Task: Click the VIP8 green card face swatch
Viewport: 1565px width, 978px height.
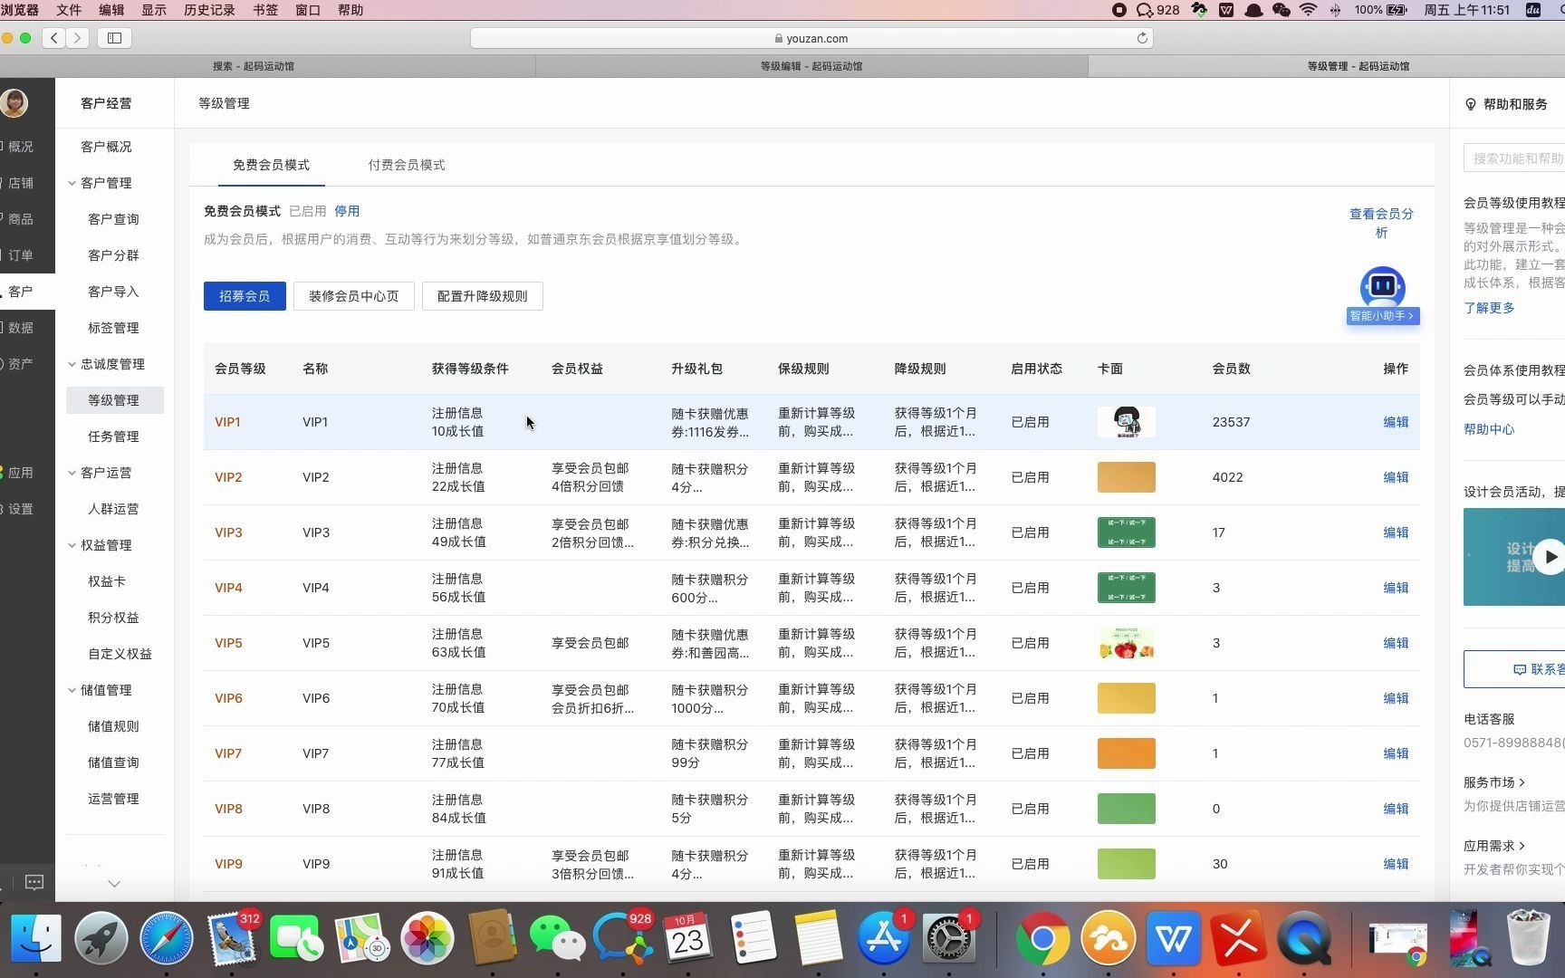Action: (1126, 809)
